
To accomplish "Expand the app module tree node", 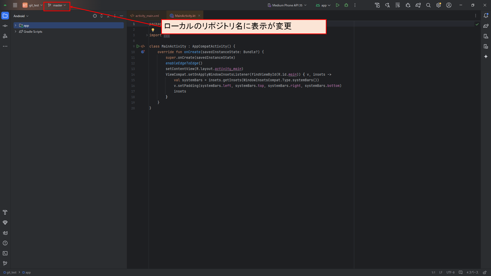I will 16,25.
